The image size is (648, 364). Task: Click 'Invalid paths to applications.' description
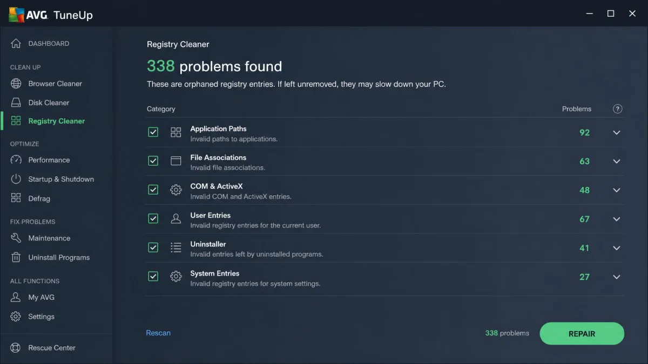[x=234, y=139]
